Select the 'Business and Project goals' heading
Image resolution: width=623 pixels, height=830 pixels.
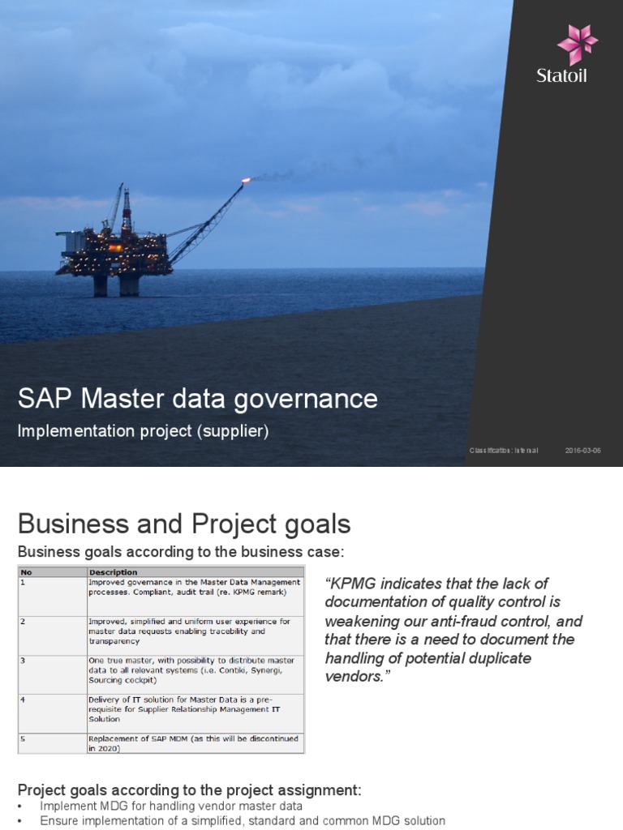tap(184, 524)
